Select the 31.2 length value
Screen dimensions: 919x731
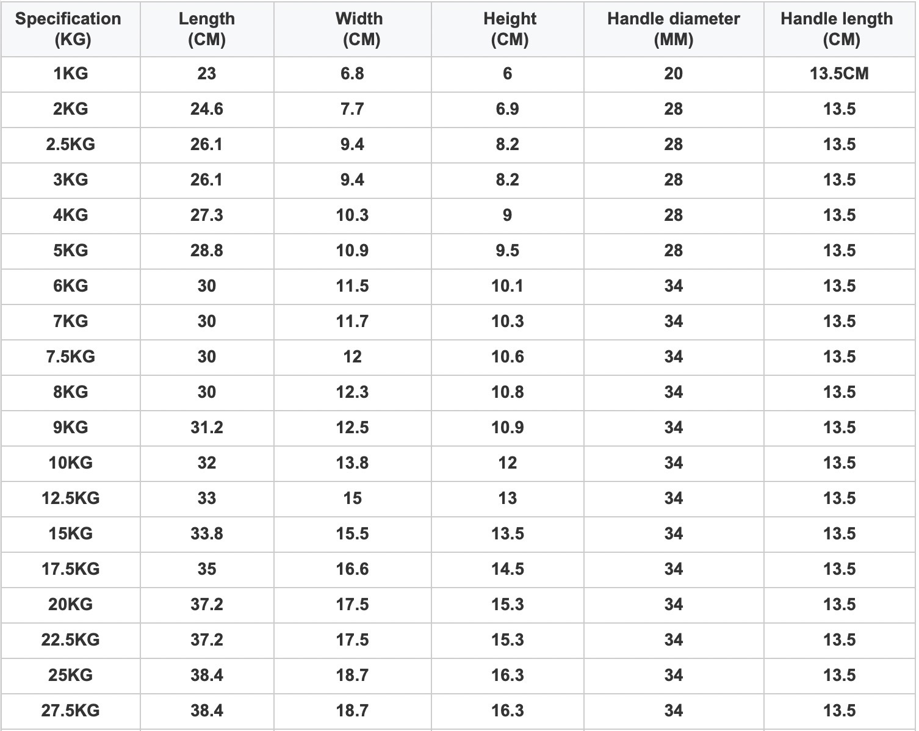click(x=207, y=428)
